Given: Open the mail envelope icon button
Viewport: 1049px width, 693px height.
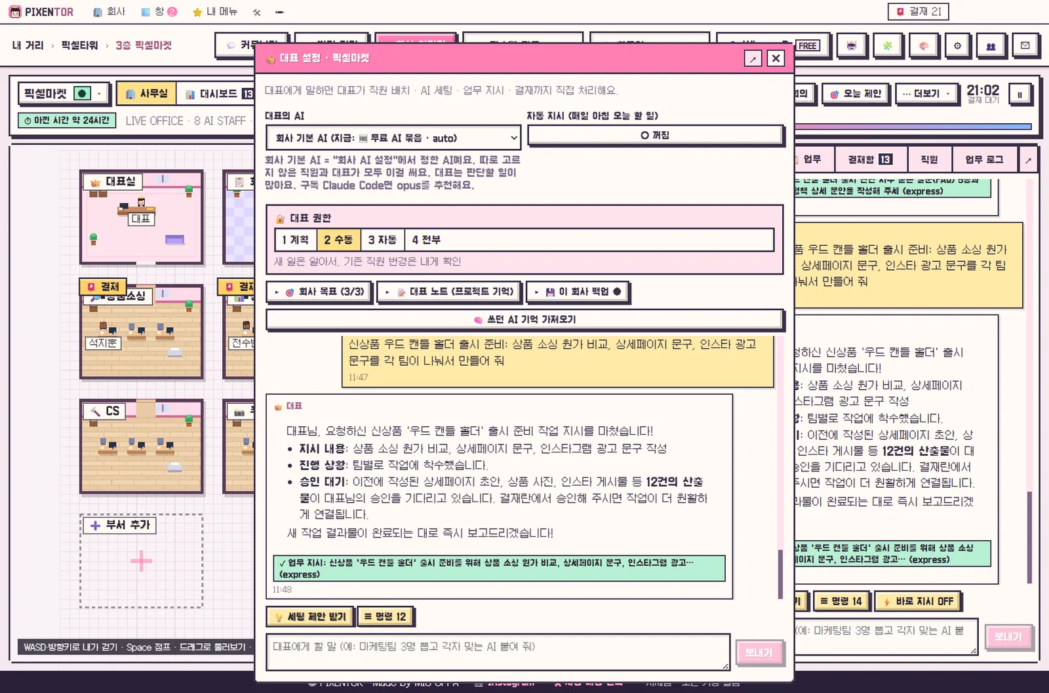Looking at the screenshot, I should 1025,46.
